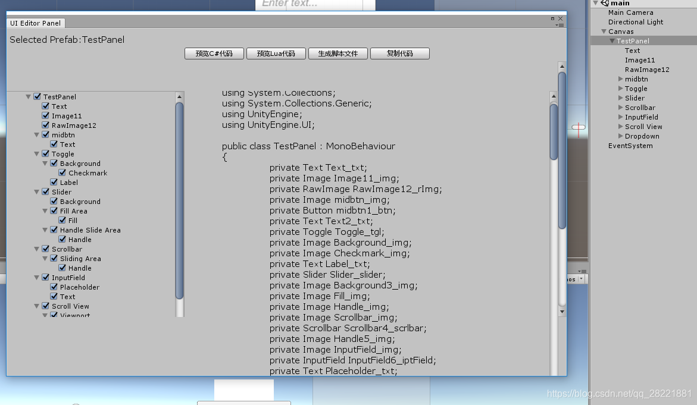Click the 预览Lua代码 button
Image resolution: width=697 pixels, height=405 pixels.
click(276, 54)
